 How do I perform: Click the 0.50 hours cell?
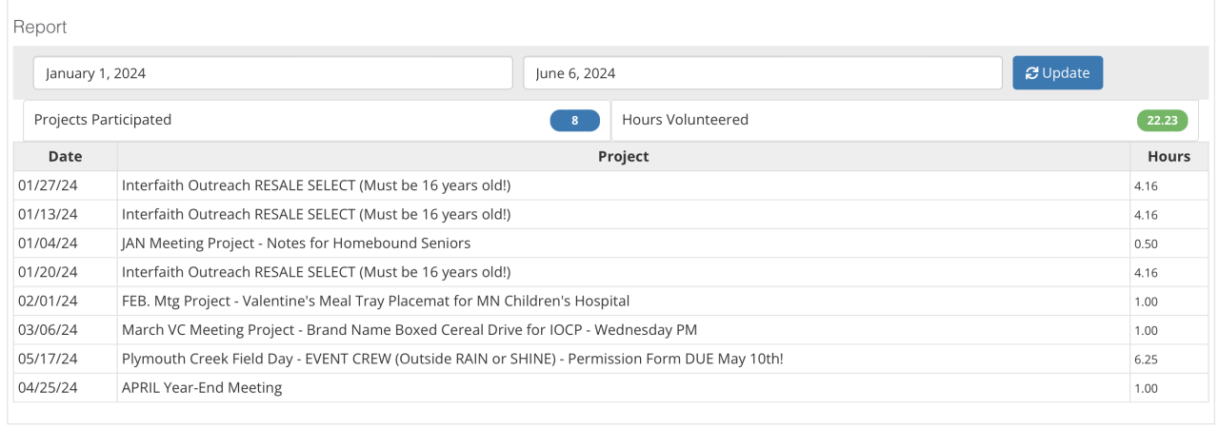click(1146, 244)
